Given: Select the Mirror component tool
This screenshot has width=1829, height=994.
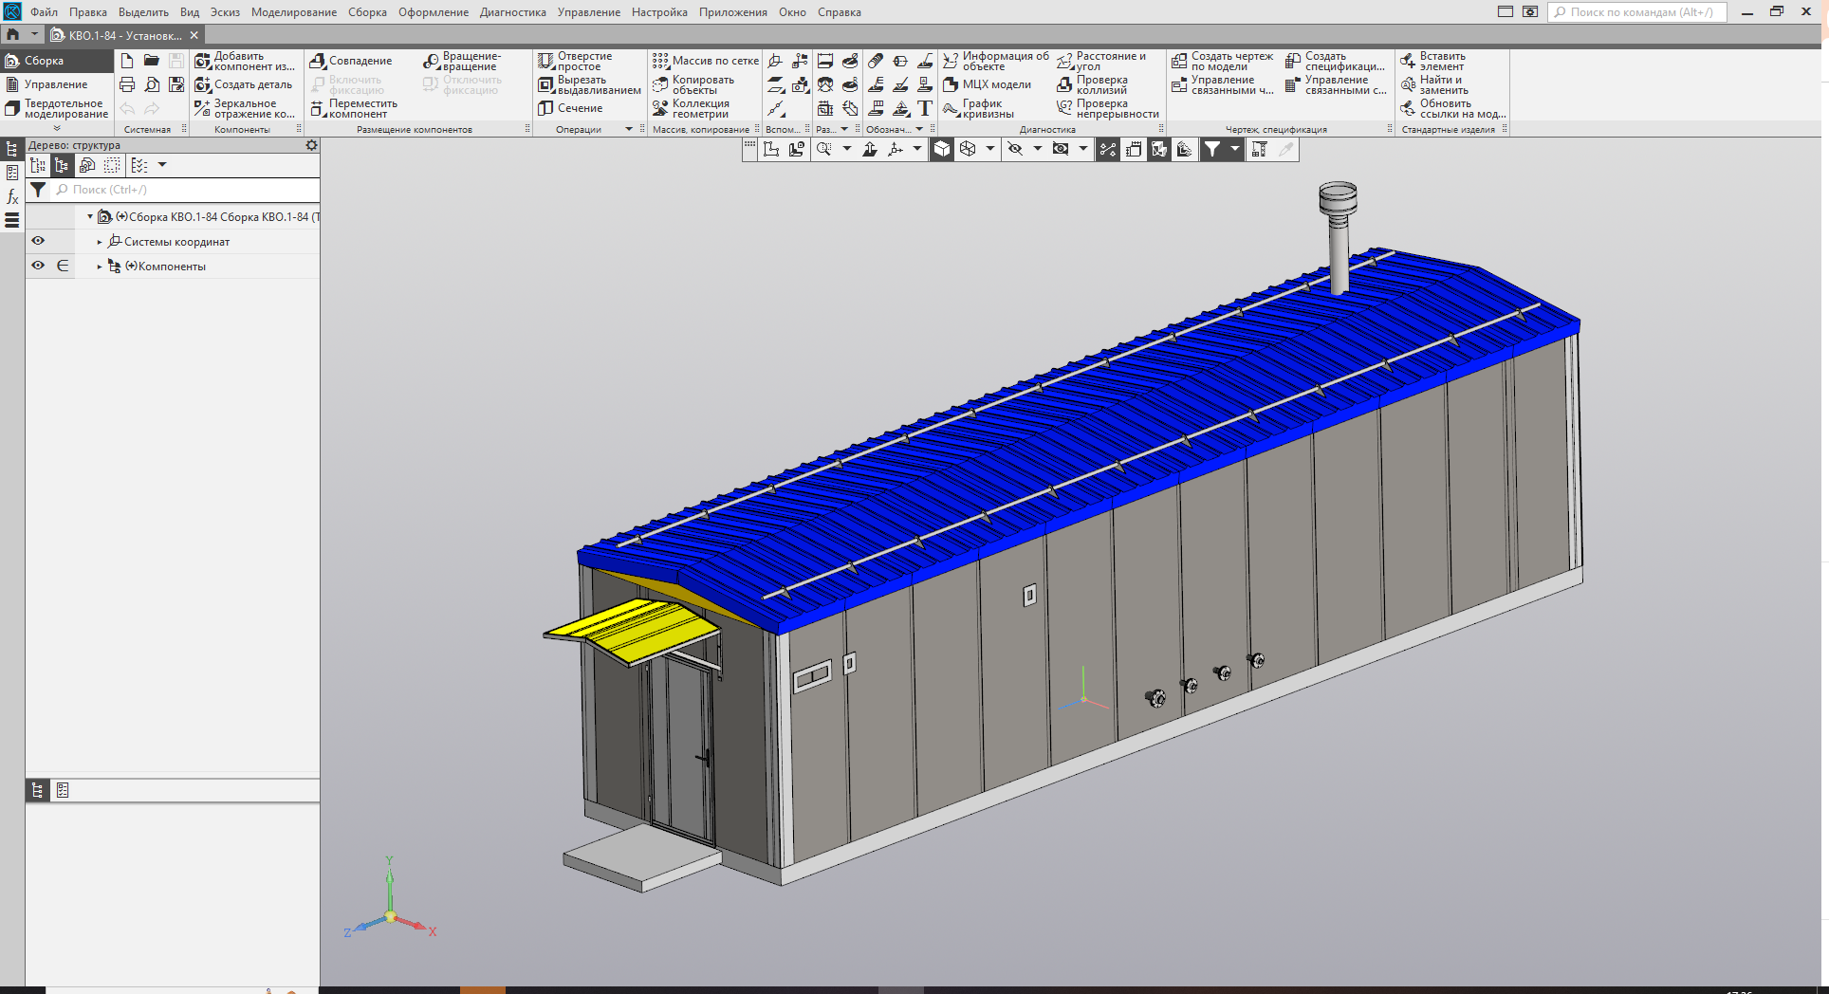Looking at the screenshot, I should point(203,109).
